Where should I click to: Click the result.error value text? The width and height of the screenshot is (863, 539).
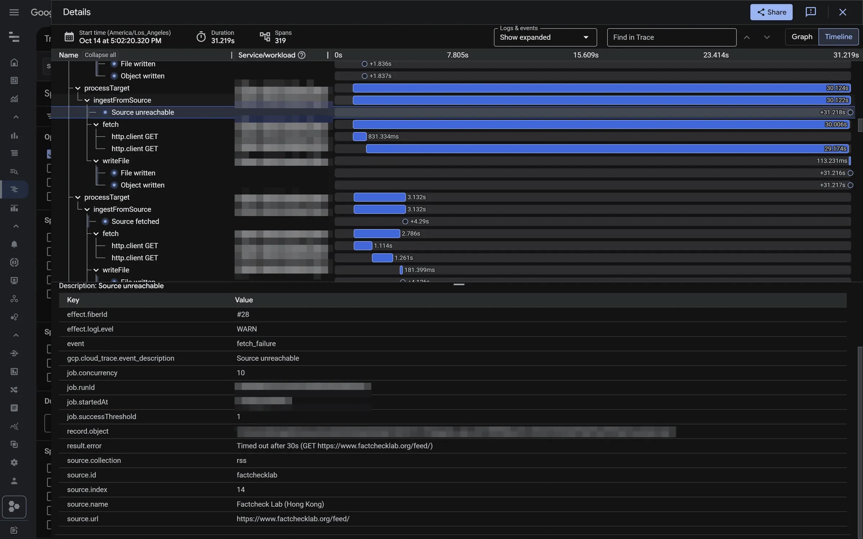pos(334,446)
